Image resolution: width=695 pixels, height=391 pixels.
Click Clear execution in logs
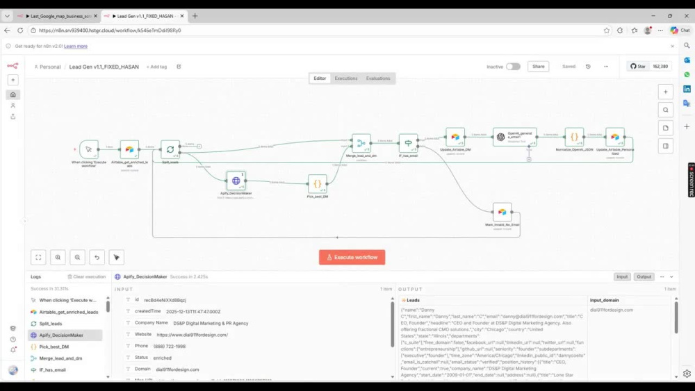pyautogui.click(x=86, y=276)
